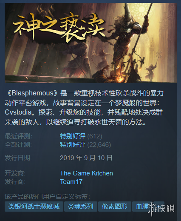The height and width of the screenshot is (221, 181).
Task: Open developer The Game Kitchen's page
Action: [x=86, y=173]
